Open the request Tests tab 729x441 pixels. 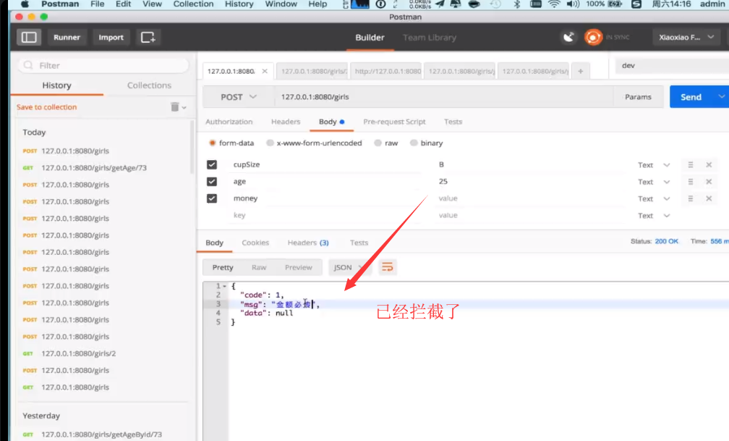pyautogui.click(x=453, y=122)
